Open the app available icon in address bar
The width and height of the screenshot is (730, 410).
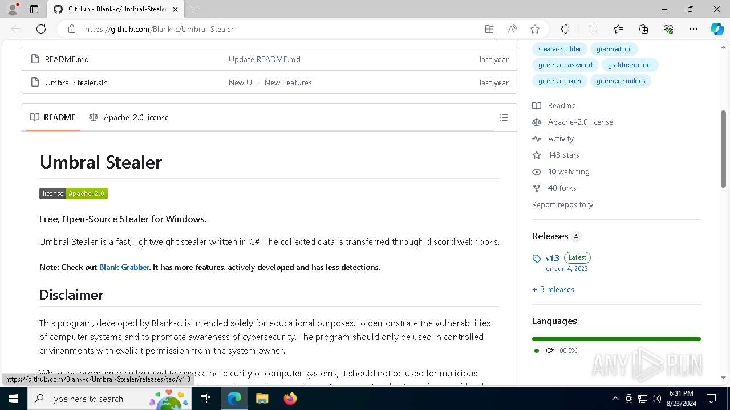point(489,29)
